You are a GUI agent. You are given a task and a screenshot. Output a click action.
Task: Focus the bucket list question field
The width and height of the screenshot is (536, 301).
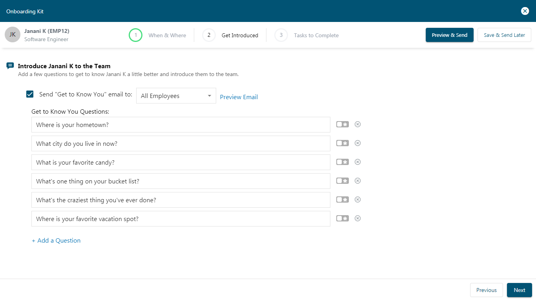(181, 181)
